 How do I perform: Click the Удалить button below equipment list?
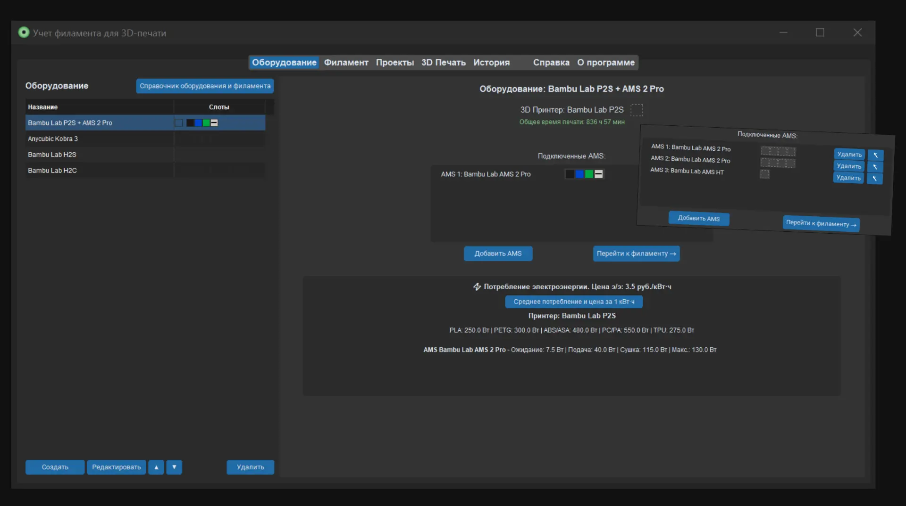pyautogui.click(x=250, y=467)
